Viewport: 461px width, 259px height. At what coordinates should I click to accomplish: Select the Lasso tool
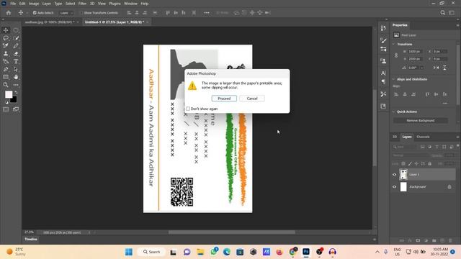(6, 38)
